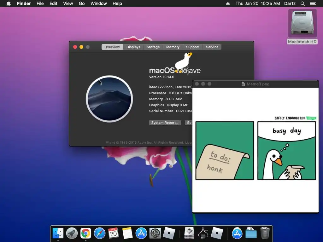The height and width of the screenshot is (242, 323).
Task: Switch to the Service tab
Action: pos(212,47)
